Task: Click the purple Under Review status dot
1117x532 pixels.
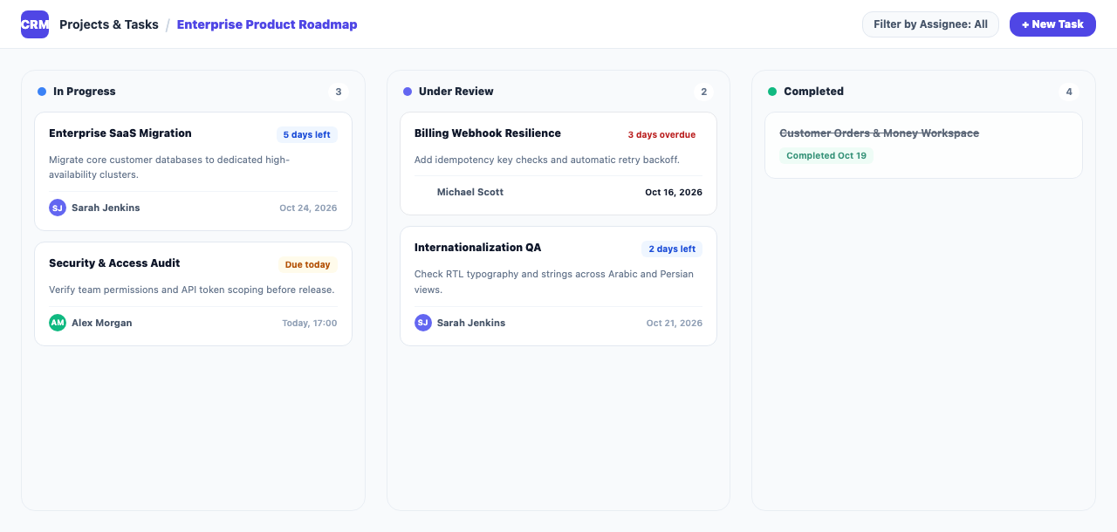Action: coord(408,92)
